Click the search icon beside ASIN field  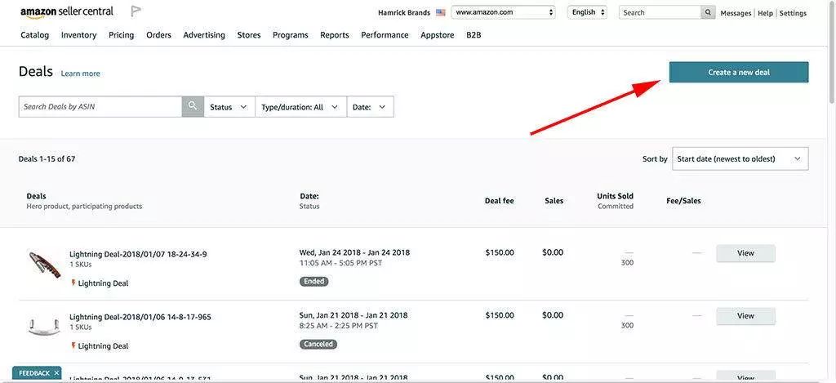coord(193,106)
